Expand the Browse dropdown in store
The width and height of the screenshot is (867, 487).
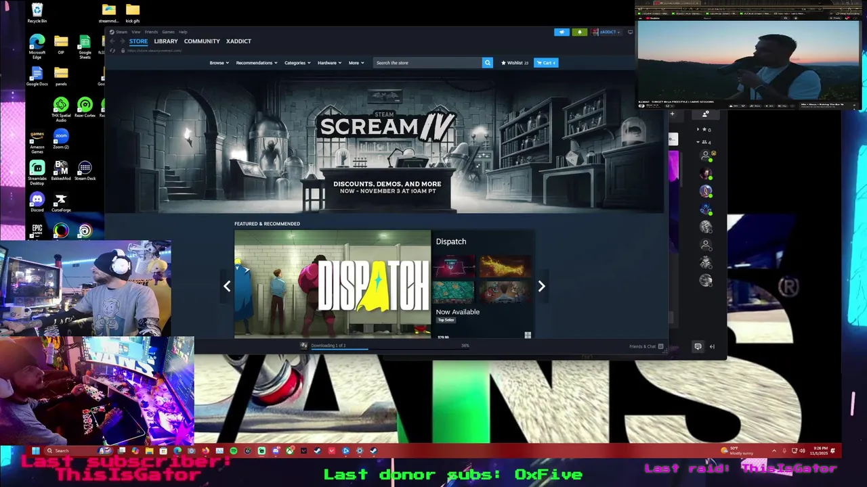219,63
